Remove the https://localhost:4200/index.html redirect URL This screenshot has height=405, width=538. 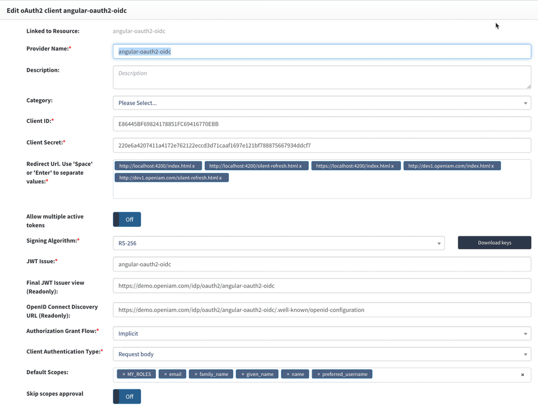coord(393,165)
